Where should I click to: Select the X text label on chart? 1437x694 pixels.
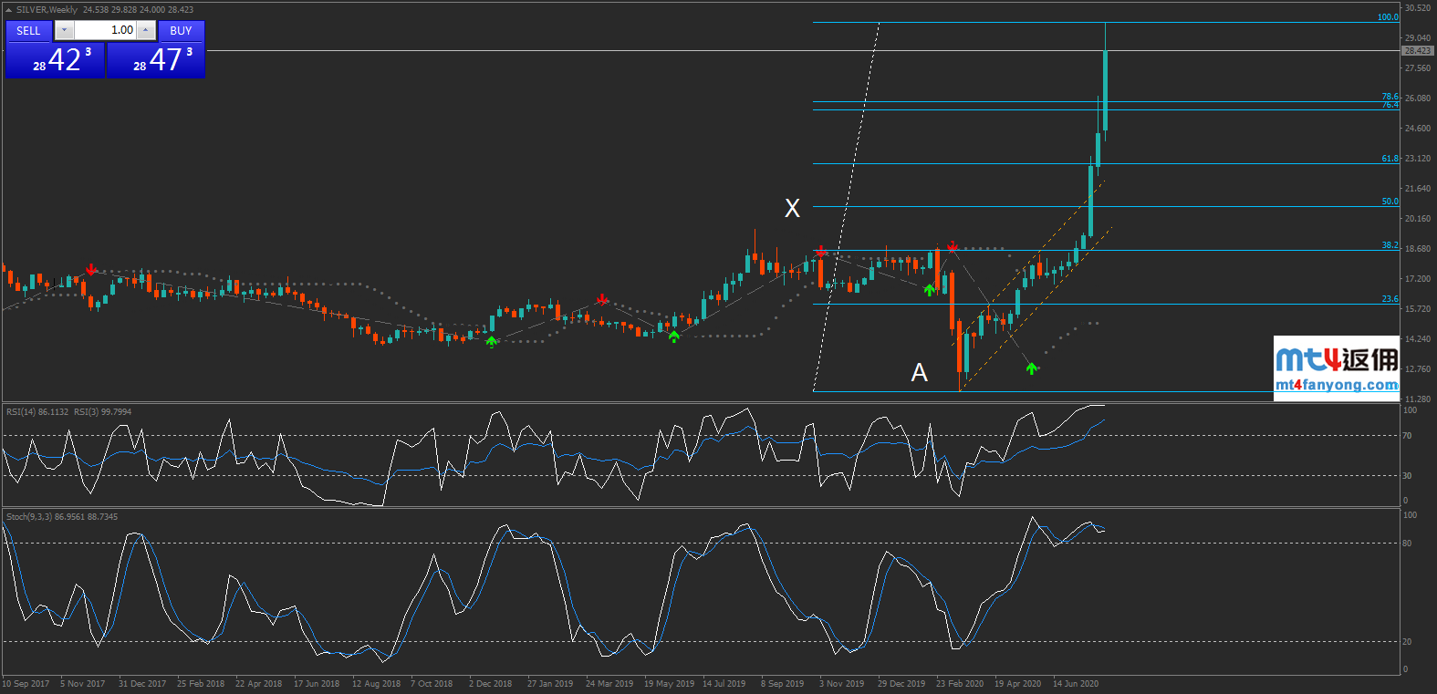[792, 209]
